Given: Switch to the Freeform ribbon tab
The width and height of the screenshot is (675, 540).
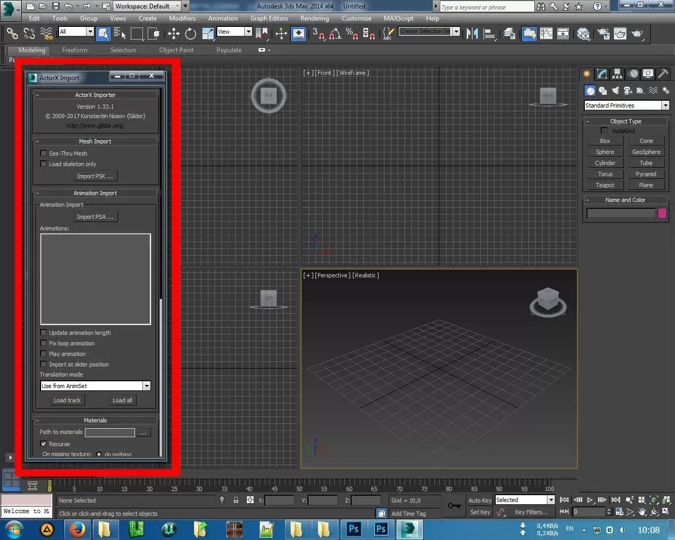Looking at the screenshot, I should (x=75, y=50).
